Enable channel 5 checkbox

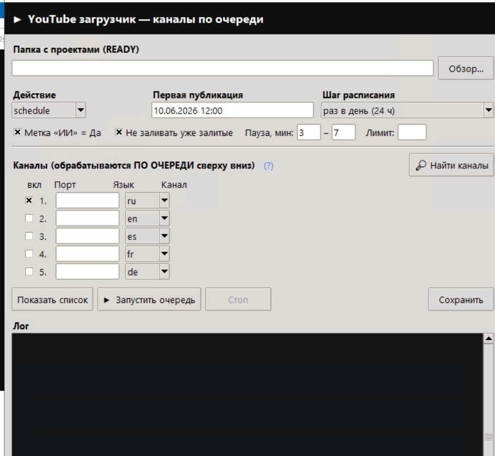click(29, 271)
